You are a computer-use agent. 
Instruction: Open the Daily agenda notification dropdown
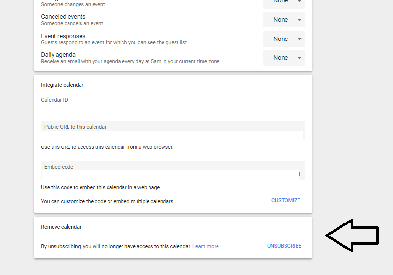click(x=284, y=58)
